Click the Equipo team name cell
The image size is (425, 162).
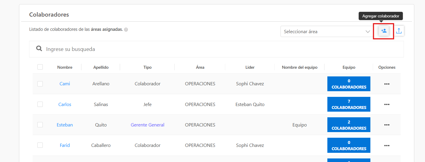click(299, 125)
